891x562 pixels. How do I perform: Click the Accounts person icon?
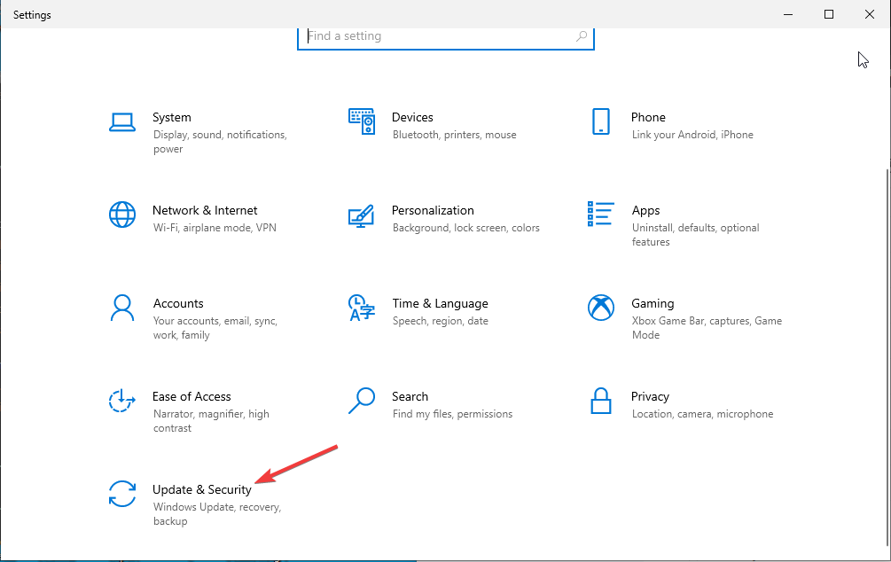(x=121, y=308)
